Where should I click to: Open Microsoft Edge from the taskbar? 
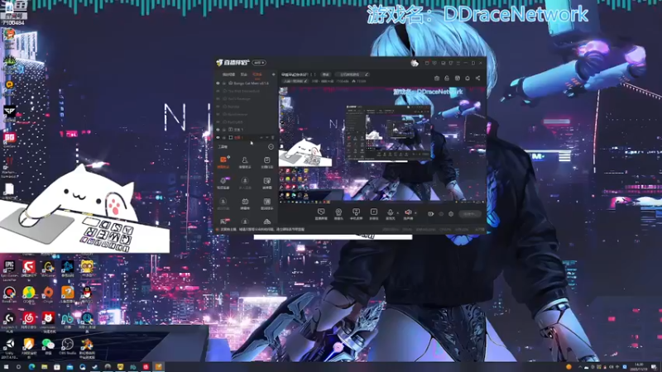coord(31,367)
